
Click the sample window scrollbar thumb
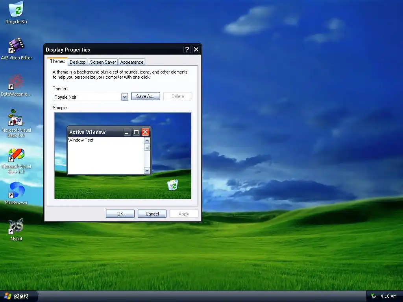[x=147, y=147]
